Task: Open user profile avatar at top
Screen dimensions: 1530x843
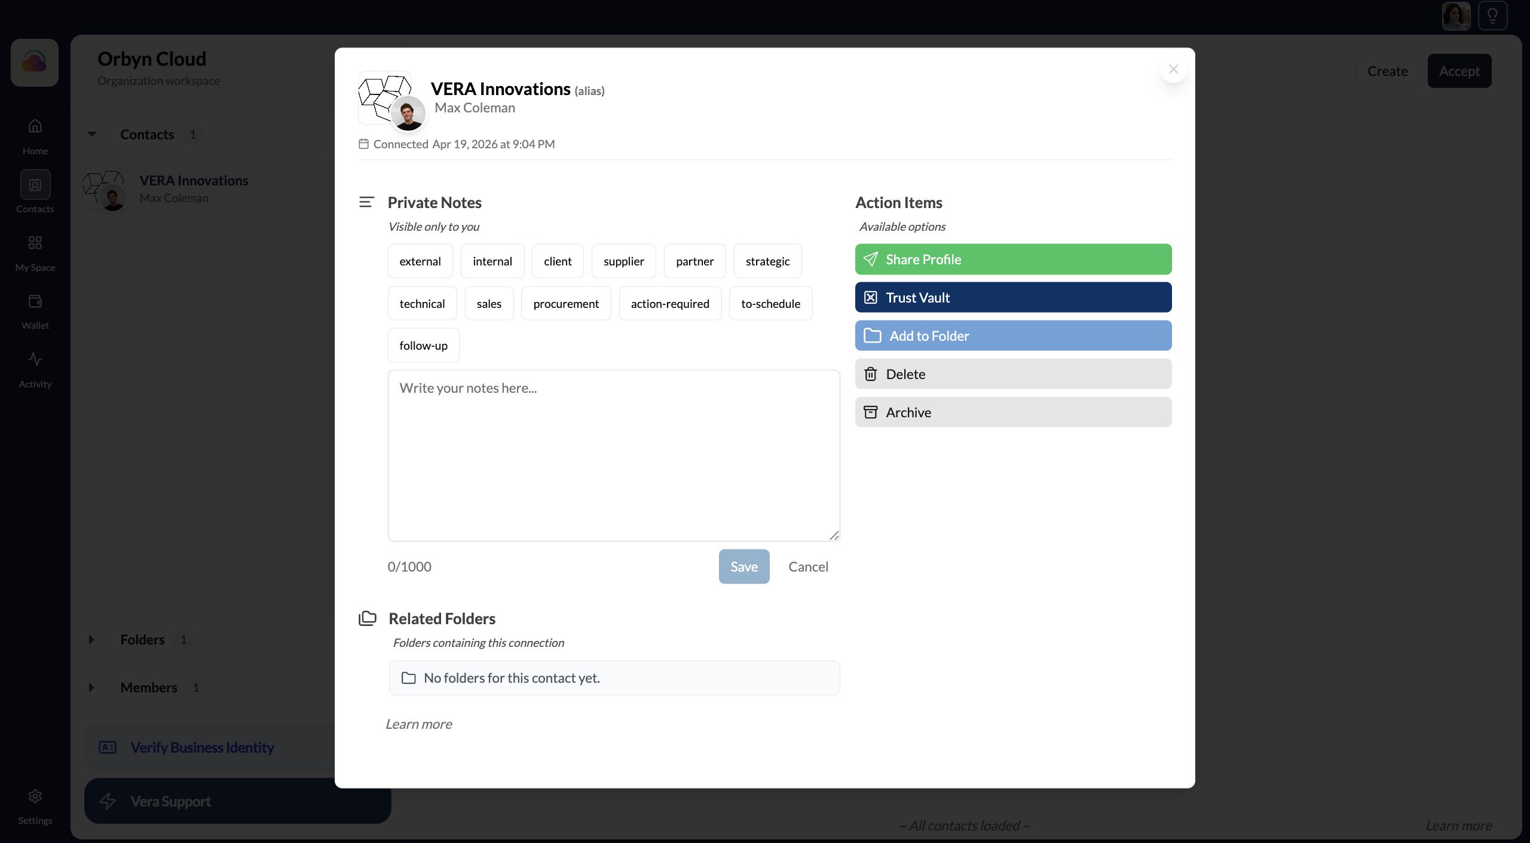Action: pos(1456,16)
